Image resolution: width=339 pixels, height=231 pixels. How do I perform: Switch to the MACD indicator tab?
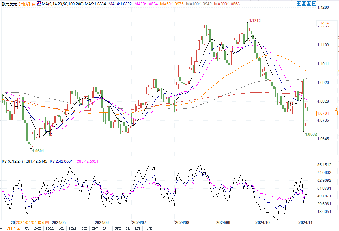tap(37, 229)
